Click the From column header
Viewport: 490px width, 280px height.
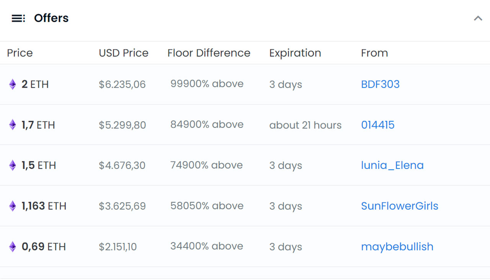pos(374,53)
